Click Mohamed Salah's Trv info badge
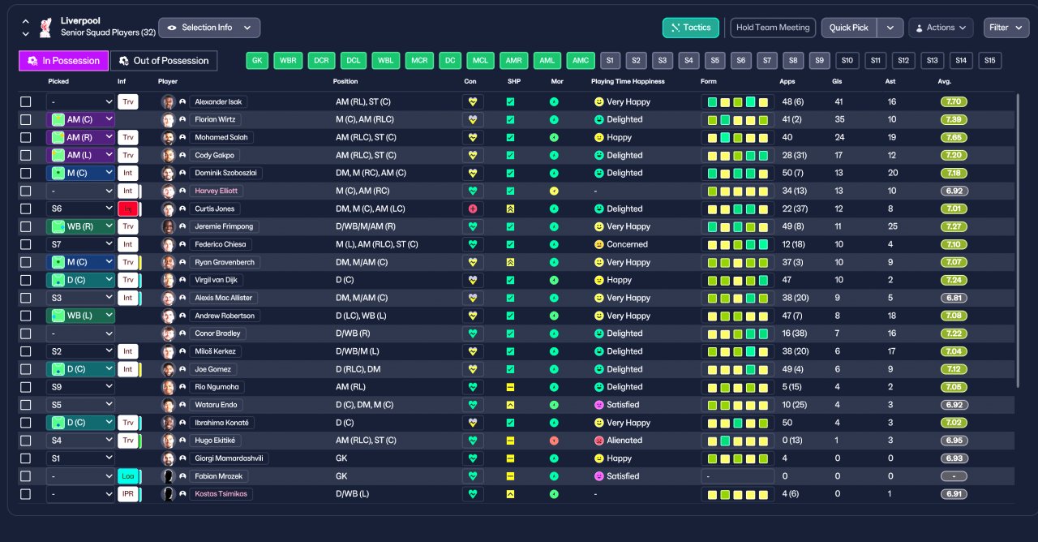The height and width of the screenshot is (542, 1038). click(128, 137)
